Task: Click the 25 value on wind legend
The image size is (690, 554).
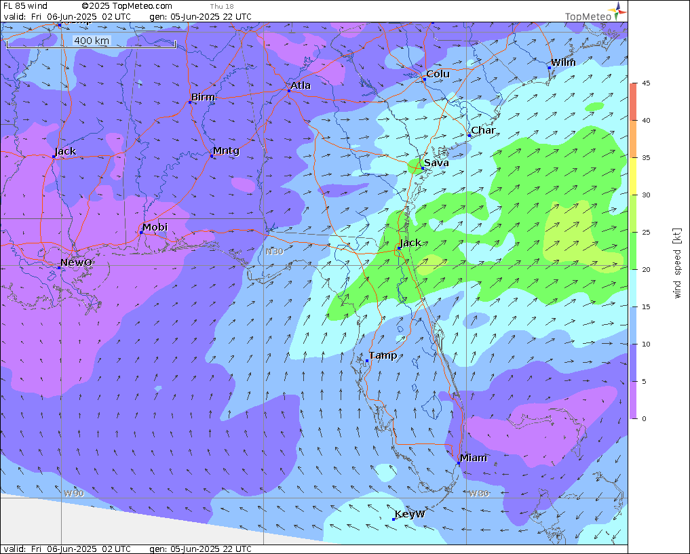Action: tap(646, 232)
